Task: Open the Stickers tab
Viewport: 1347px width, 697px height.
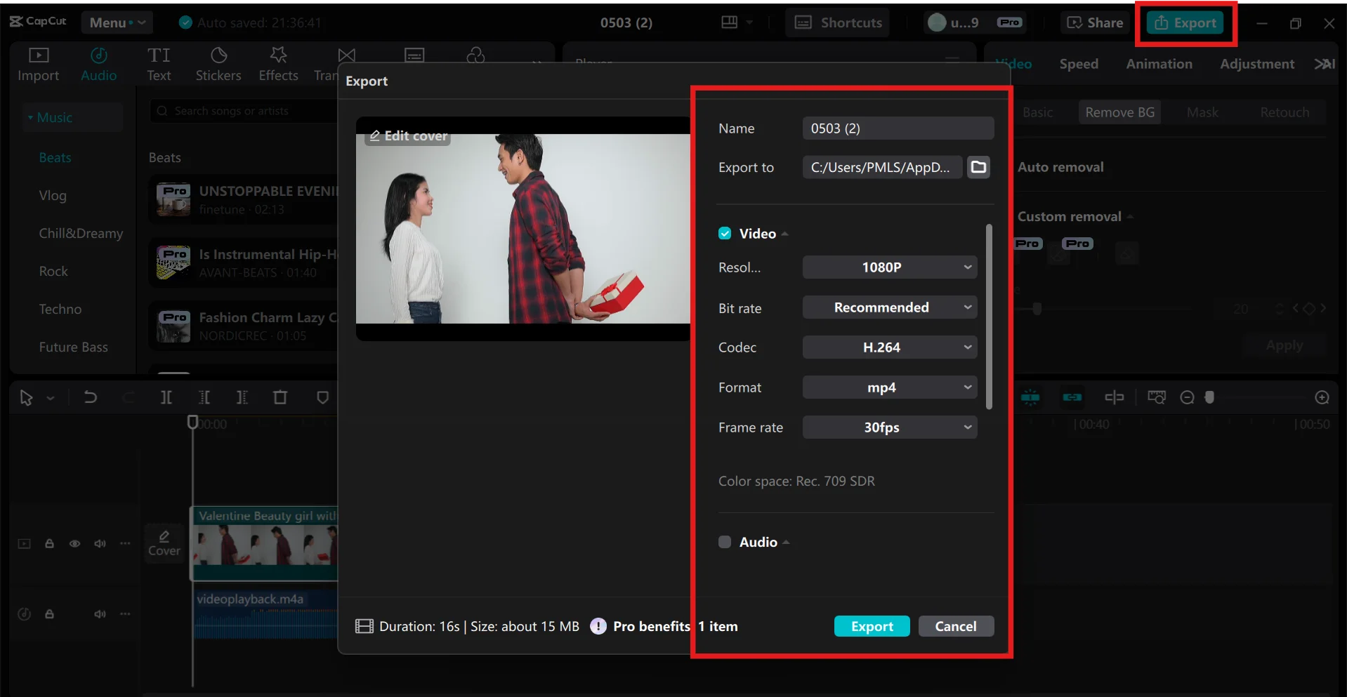Action: point(218,65)
